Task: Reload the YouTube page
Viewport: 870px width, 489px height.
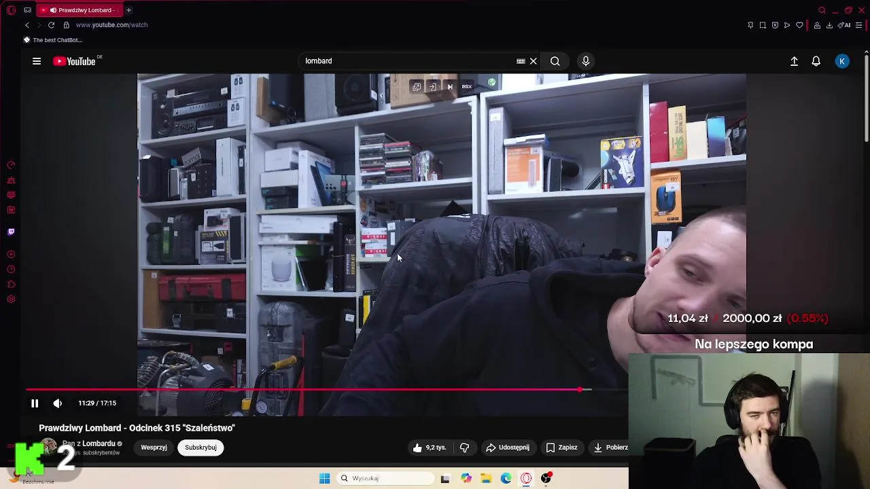Action: (x=51, y=25)
